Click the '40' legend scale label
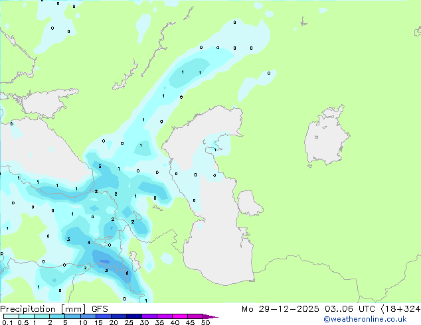 (x=175, y=322)
